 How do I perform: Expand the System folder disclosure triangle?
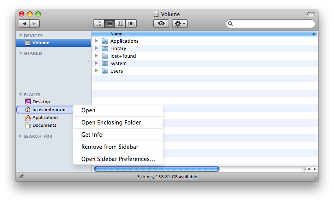[97, 63]
